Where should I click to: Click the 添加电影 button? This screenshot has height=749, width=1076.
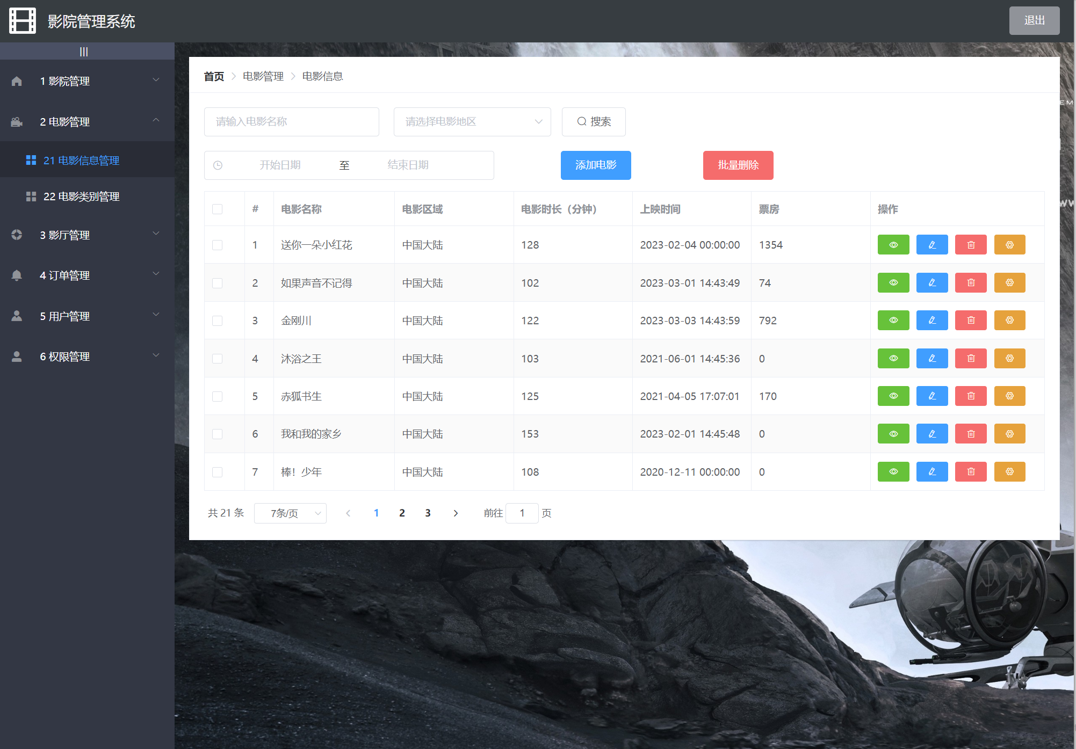(595, 165)
